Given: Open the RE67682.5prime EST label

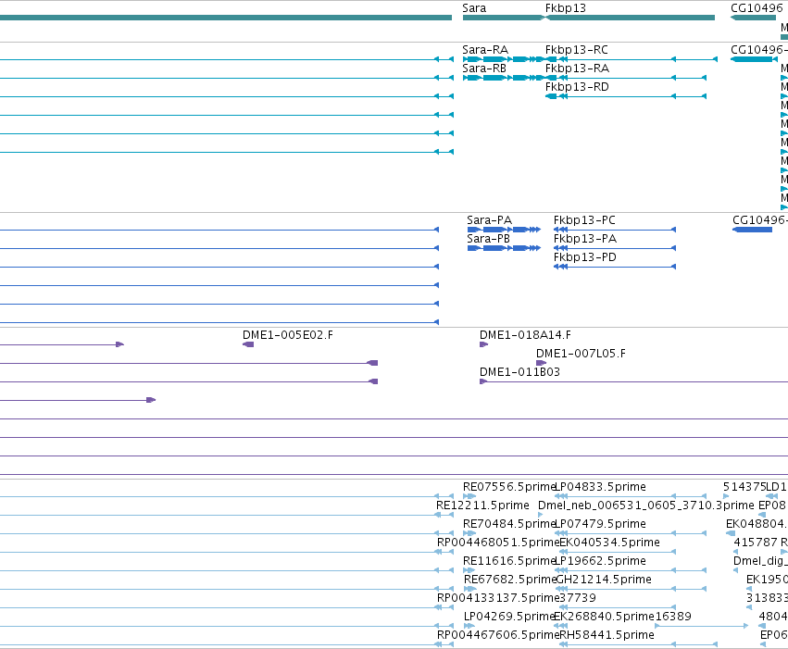Looking at the screenshot, I should (x=509, y=580).
